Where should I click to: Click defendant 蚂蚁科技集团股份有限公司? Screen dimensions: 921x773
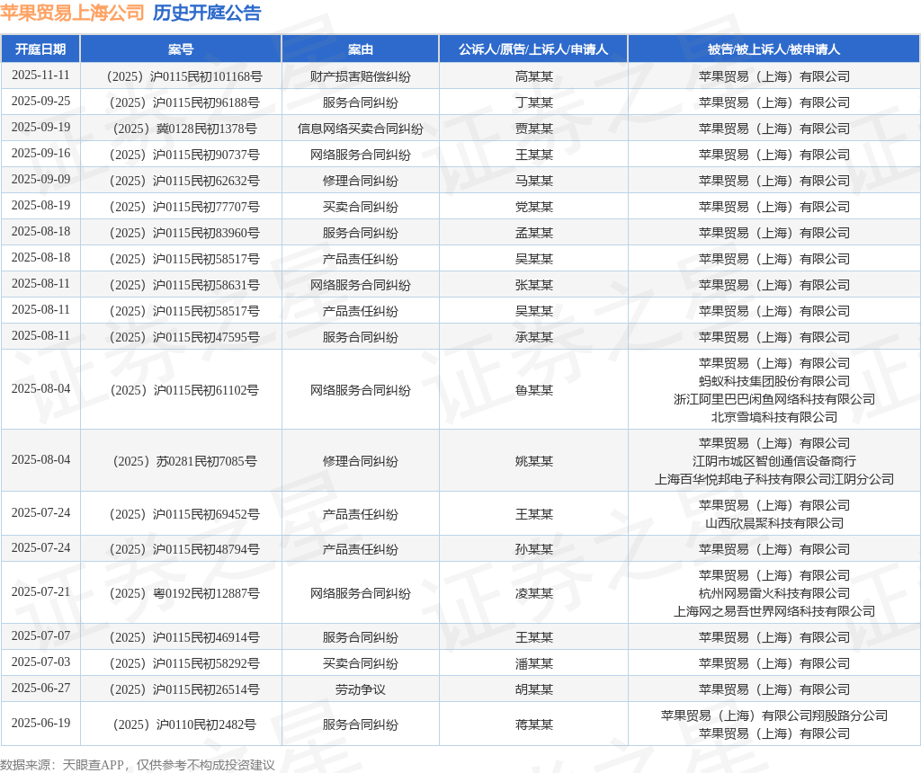coord(774,381)
